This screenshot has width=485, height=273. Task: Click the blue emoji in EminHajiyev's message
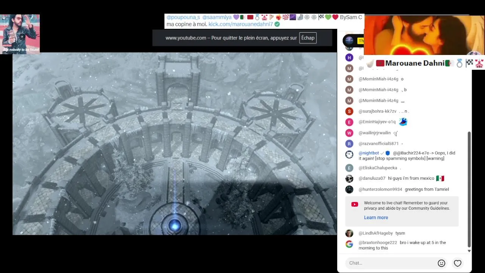(x=403, y=122)
